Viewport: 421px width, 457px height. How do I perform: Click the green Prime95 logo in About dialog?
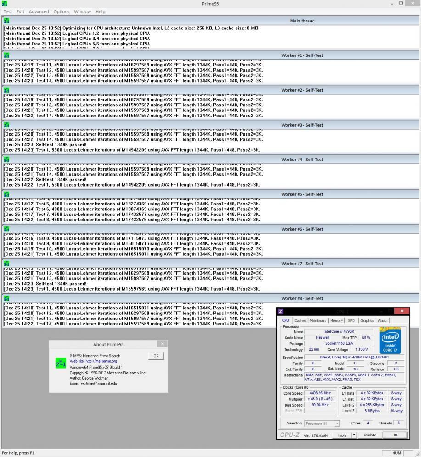click(61, 363)
